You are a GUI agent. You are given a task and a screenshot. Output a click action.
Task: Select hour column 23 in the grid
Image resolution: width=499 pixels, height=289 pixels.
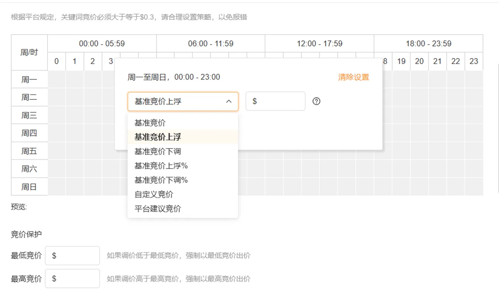click(474, 61)
